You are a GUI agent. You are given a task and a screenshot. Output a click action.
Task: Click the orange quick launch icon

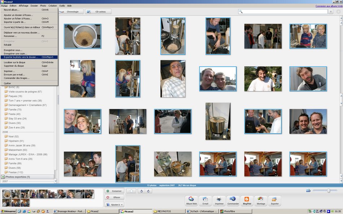click(x=43, y=211)
